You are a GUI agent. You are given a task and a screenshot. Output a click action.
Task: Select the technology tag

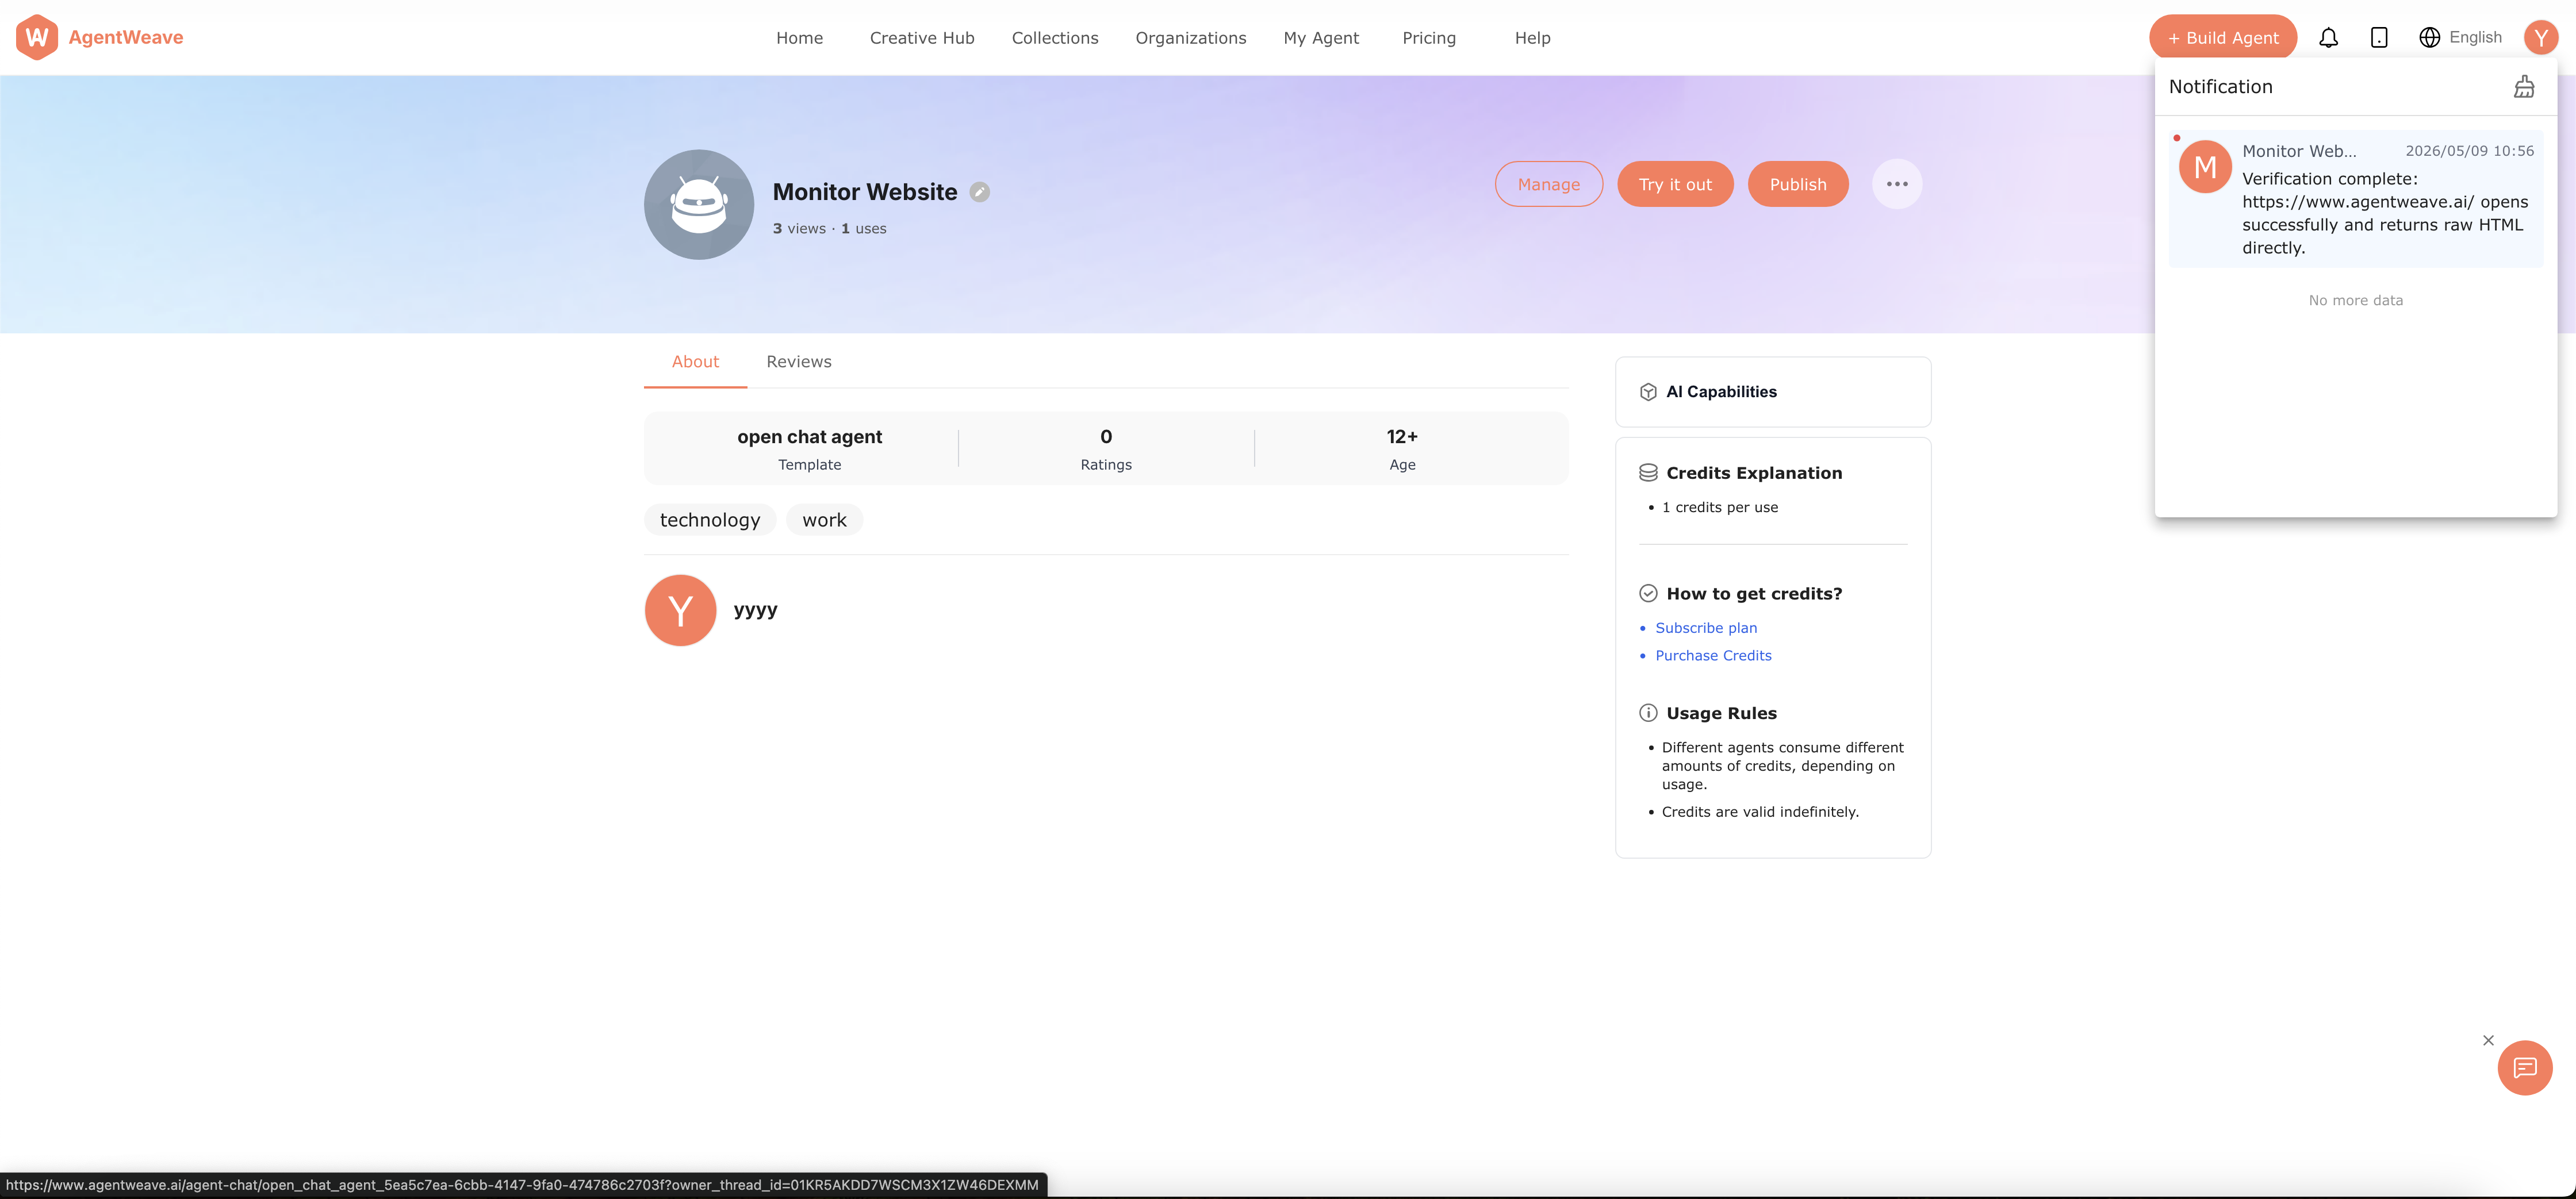[710, 520]
